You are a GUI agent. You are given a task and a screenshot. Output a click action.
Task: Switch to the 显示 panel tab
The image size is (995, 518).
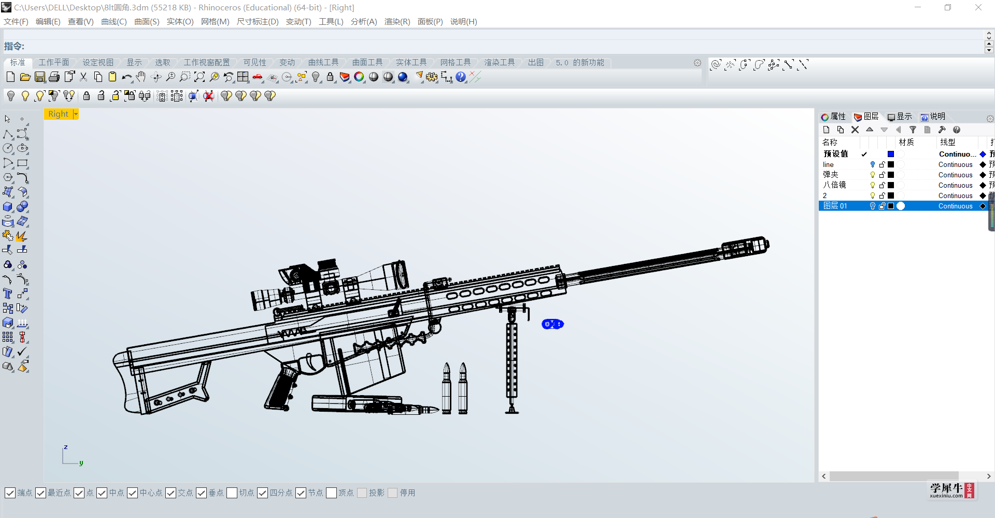pyautogui.click(x=900, y=117)
